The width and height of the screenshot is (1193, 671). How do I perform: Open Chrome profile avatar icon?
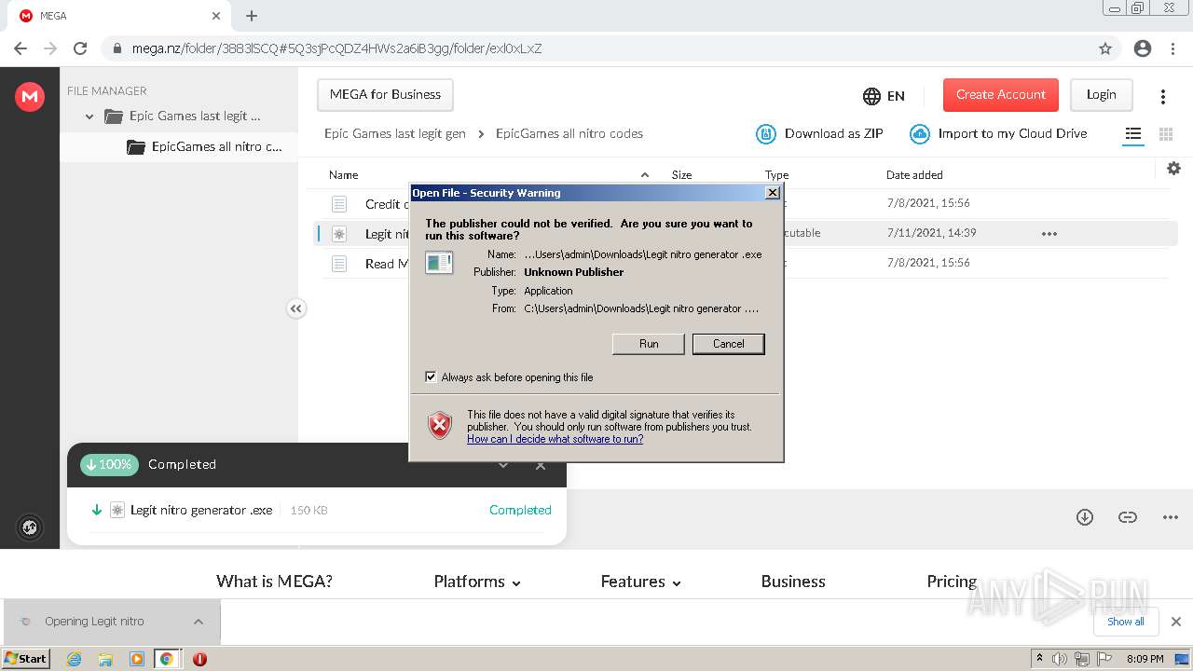(1143, 48)
